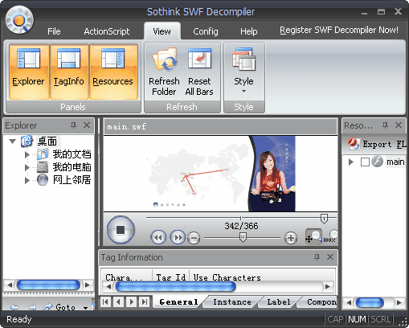Click the 我的电脑 computer icon
Image resolution: width=409 pixels, height=328 pixels.
point(43,167)
